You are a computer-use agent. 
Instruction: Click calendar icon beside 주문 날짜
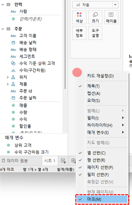point(13,98)
